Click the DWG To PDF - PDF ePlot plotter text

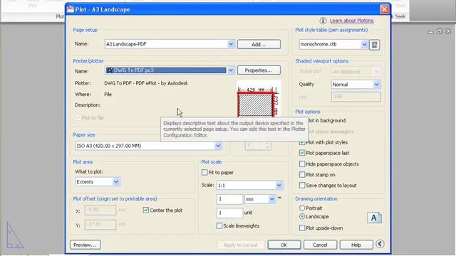tap(146, 83)
